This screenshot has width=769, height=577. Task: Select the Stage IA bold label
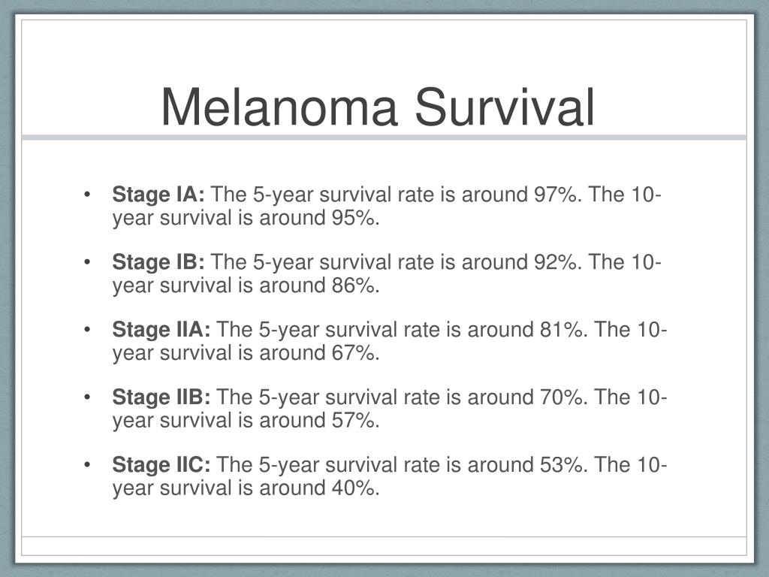[158, 195]
